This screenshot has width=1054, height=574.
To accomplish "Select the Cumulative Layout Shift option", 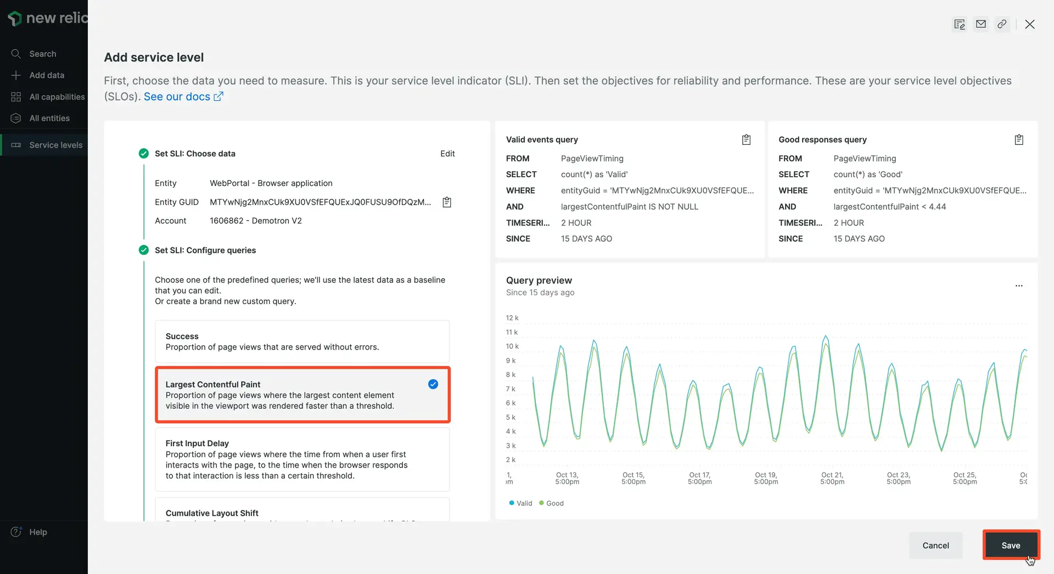I will point(302,511).
